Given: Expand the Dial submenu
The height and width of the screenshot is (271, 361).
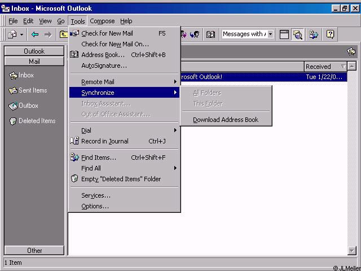Looking at the screenshot, I should coord(124,130).
